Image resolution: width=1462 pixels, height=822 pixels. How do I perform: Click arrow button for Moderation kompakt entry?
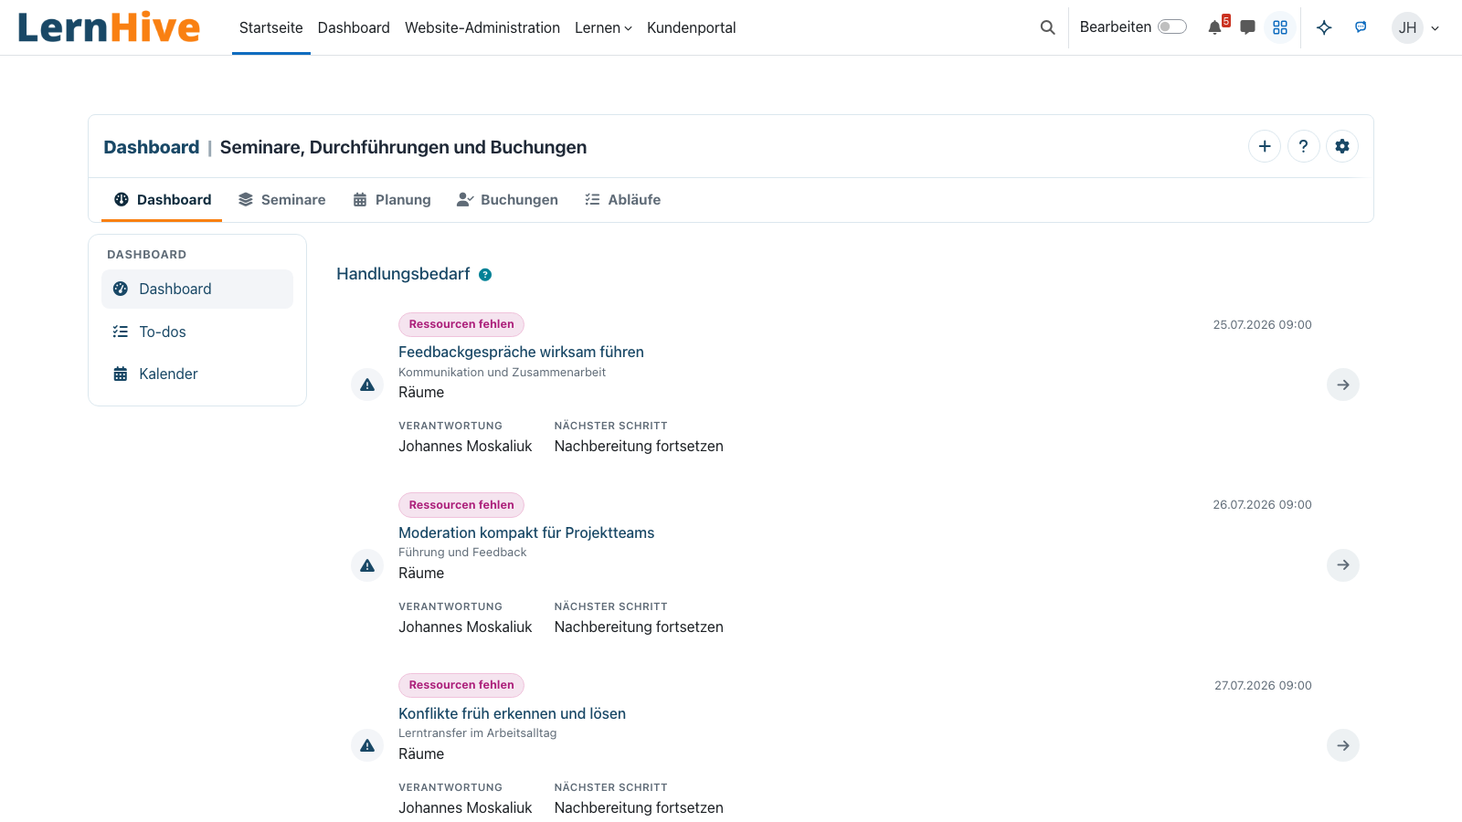coord(1343,565)
